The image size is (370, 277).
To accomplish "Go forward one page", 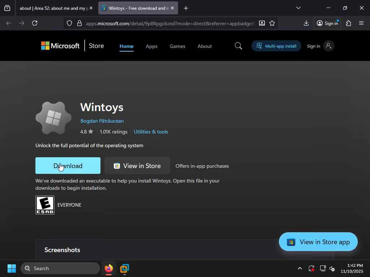I will click(22, 23).
